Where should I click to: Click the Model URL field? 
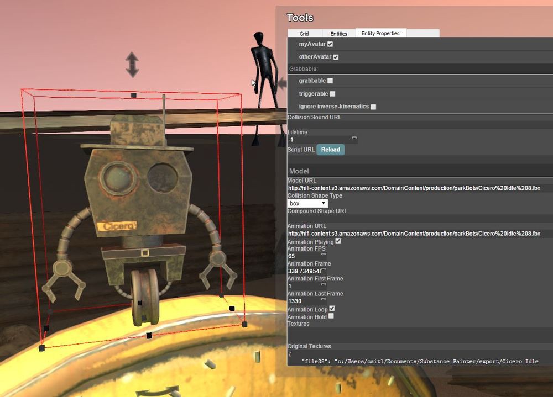420,188
